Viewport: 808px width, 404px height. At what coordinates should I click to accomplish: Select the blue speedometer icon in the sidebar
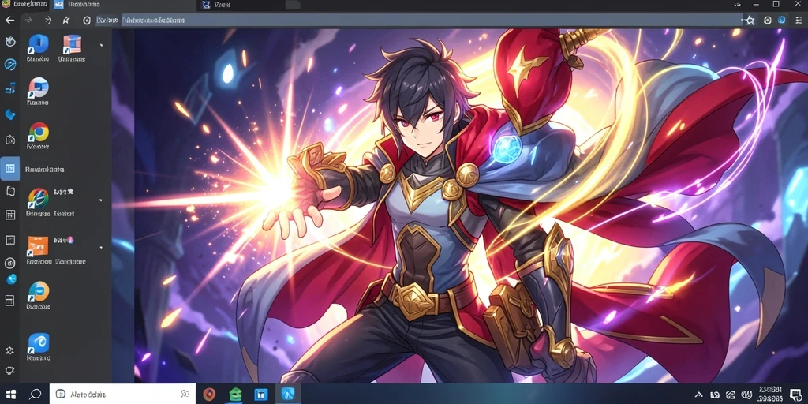(9, 65)
